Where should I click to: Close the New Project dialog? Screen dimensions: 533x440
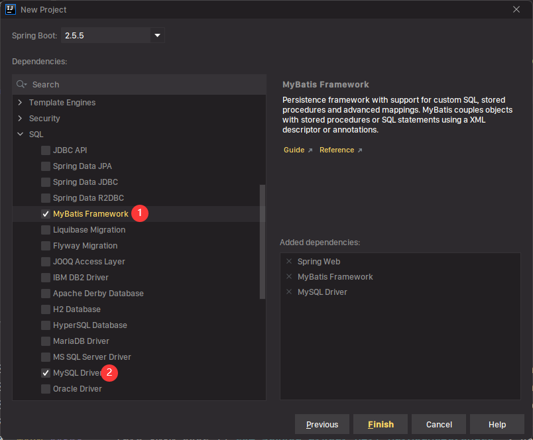[x=516, y=9]
